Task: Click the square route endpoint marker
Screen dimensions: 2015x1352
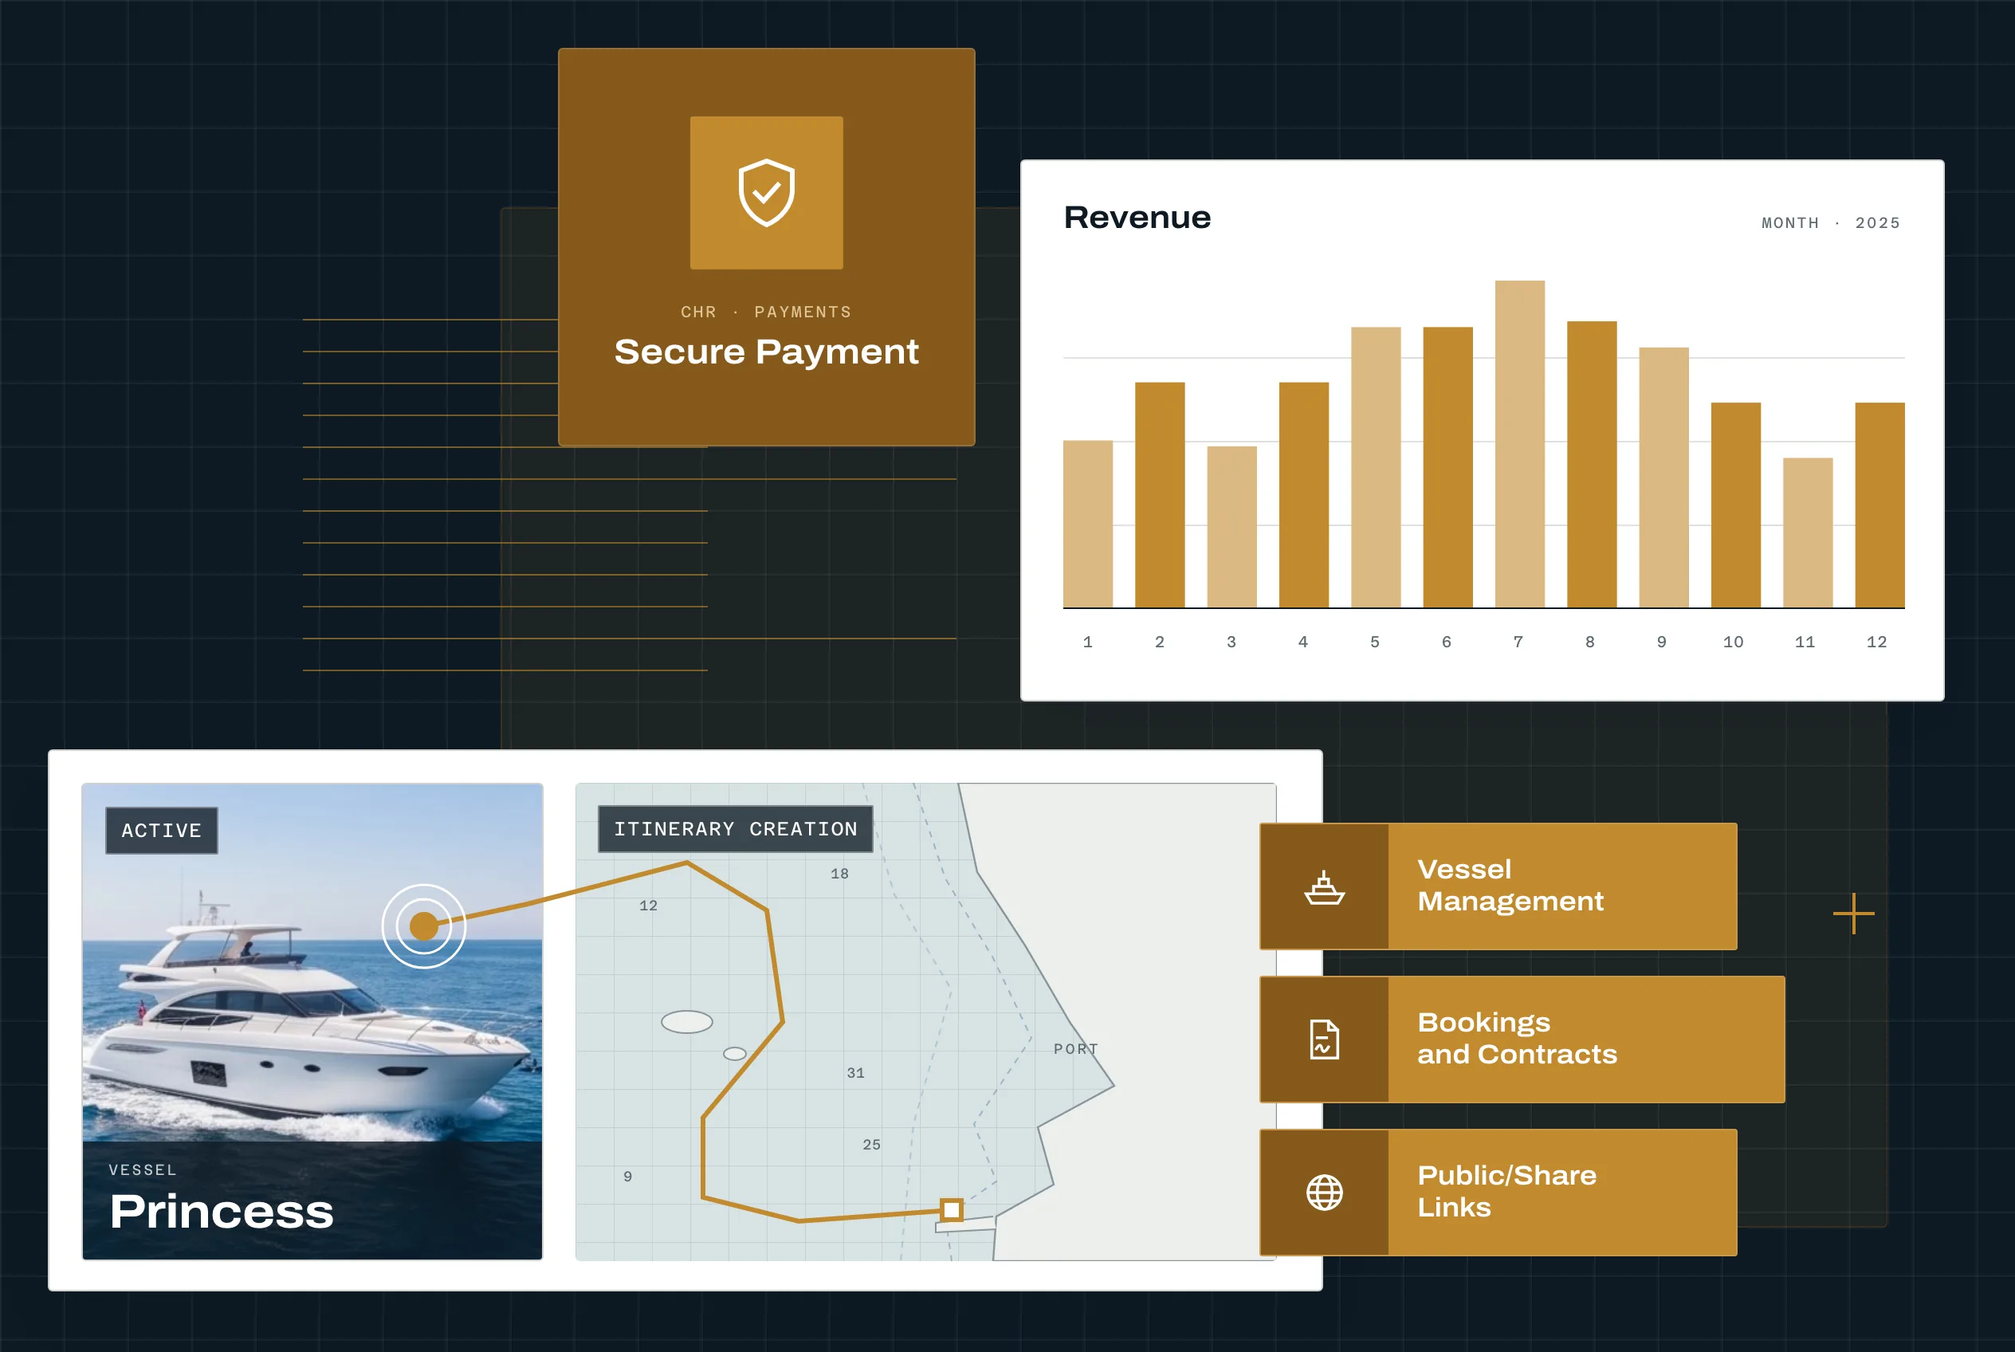Action: 951,1210
